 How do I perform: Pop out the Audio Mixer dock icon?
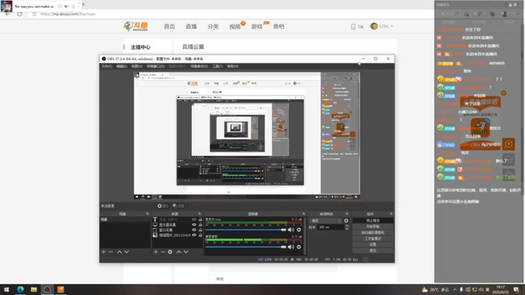click(304, 214)
